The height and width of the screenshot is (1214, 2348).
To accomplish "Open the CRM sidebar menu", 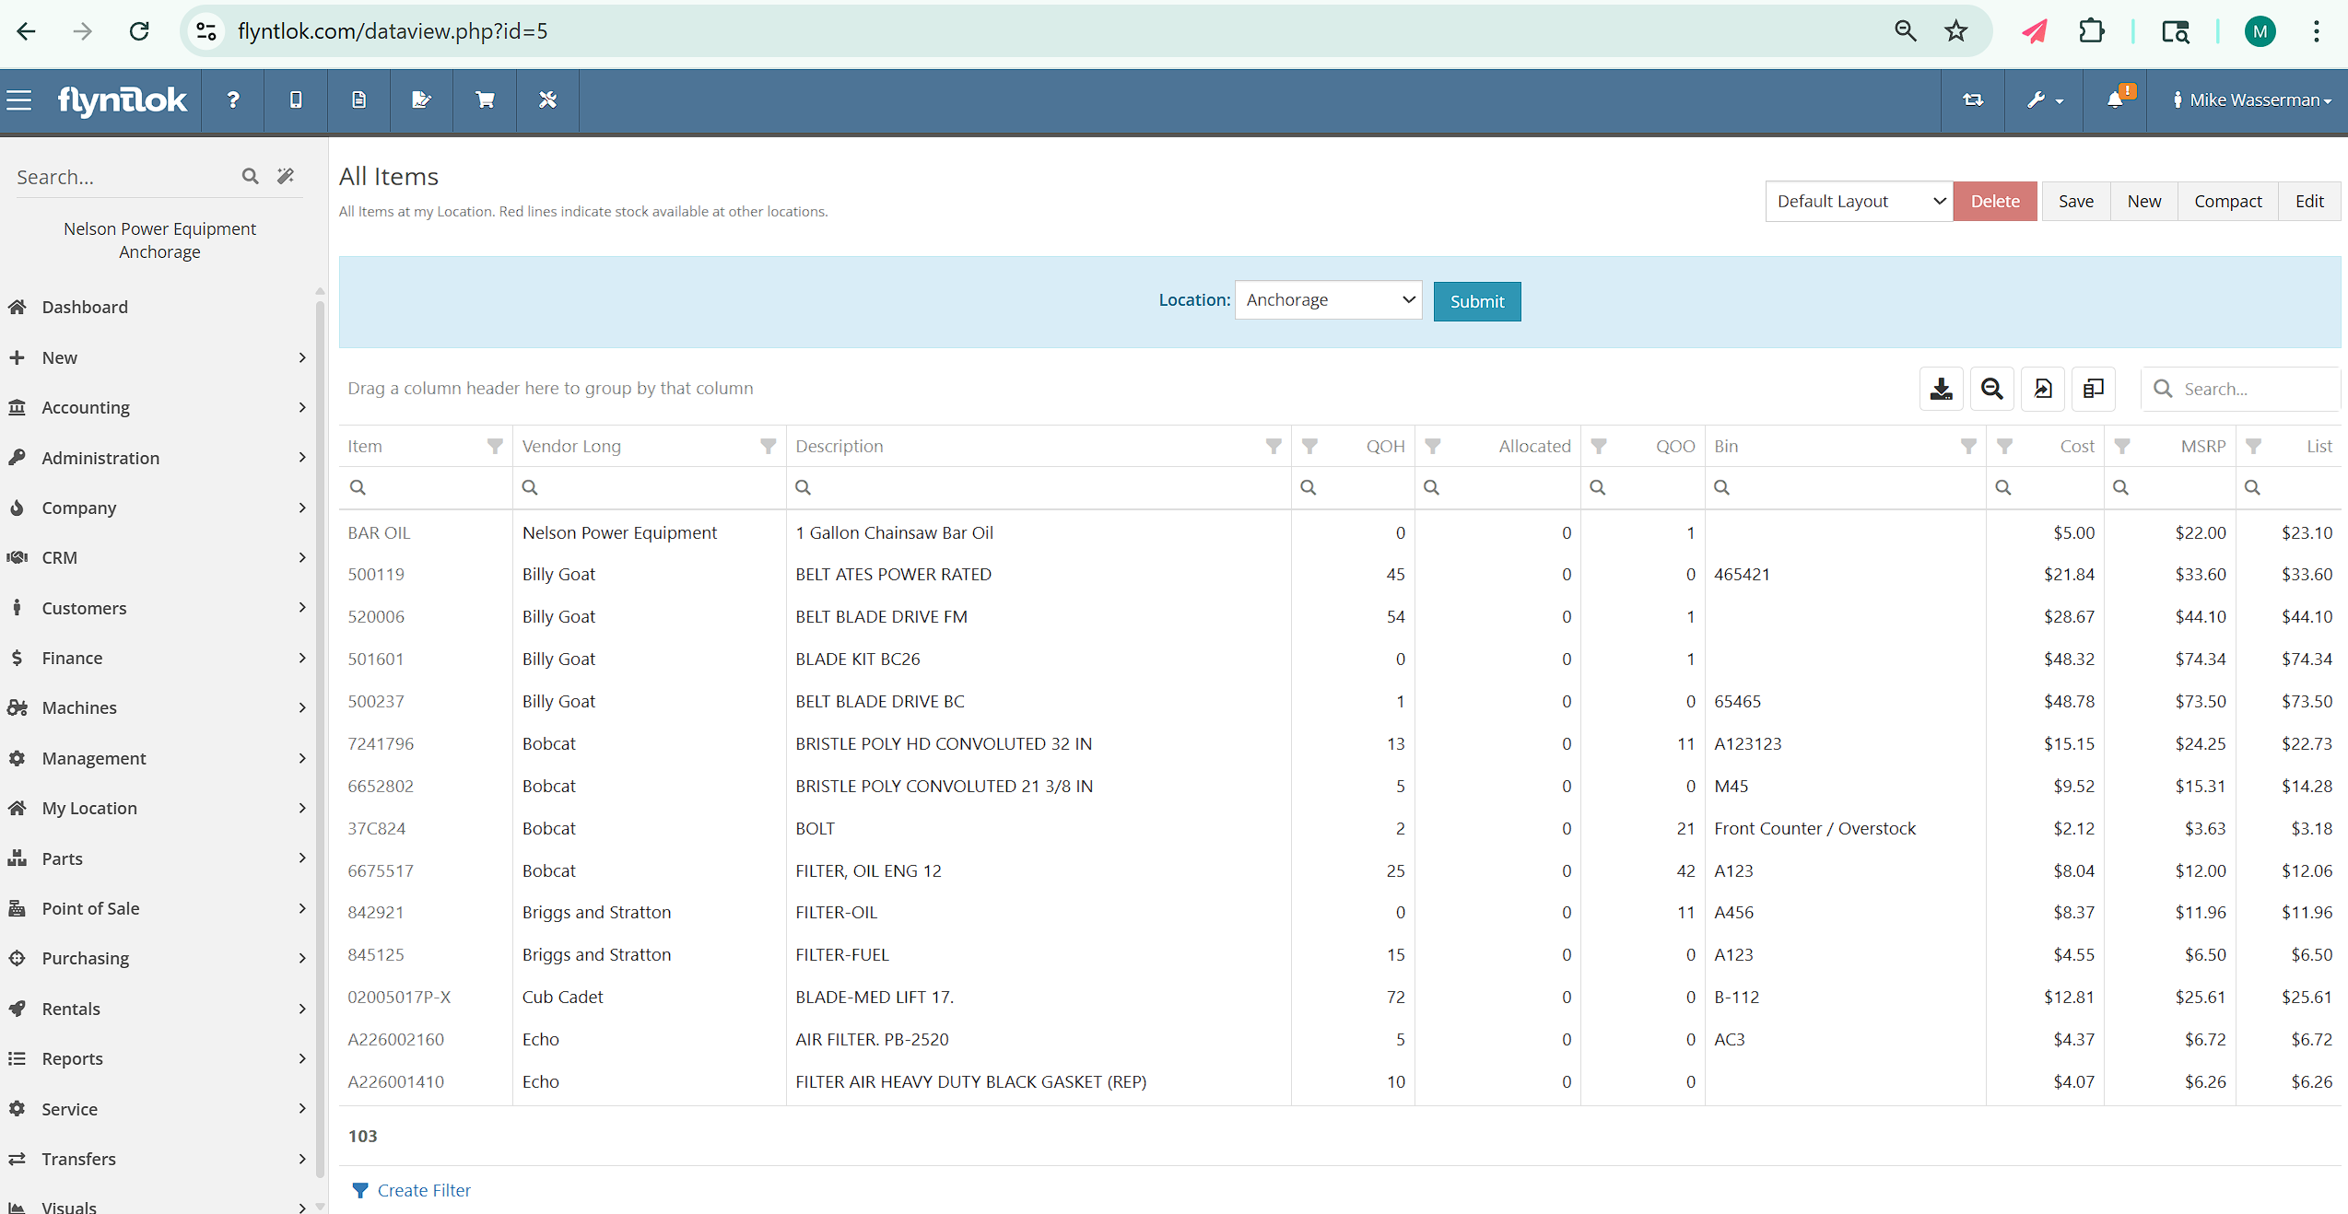I will tap(157, 557).
